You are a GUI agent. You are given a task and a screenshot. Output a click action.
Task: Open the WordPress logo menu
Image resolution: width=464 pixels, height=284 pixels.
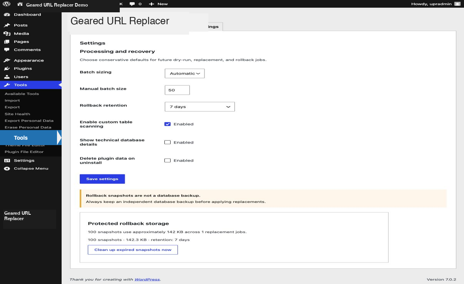[x=7, y=4]
